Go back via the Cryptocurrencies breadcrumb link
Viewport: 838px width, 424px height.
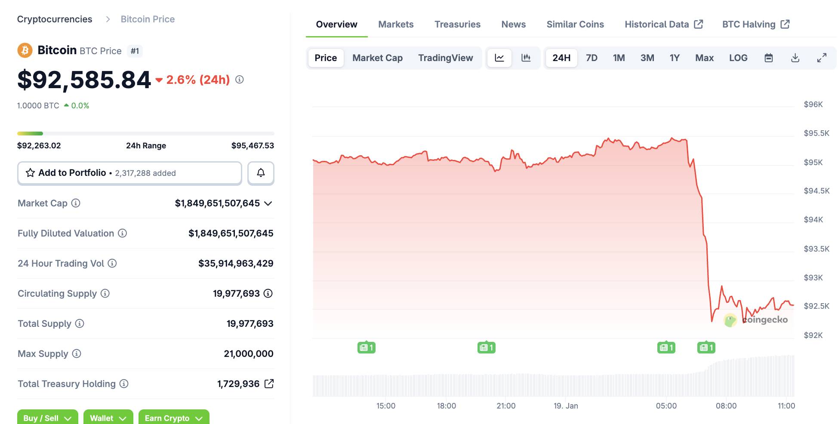[54, 19]
